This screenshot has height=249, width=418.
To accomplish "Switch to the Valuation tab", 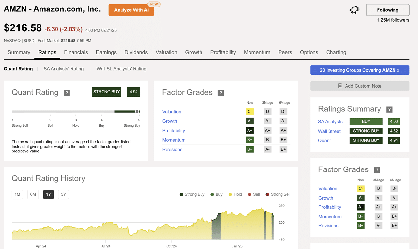I will (x=167, y=52).
